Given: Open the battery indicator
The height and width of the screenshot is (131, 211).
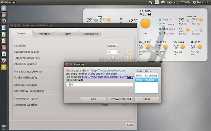Looking at the screenshot, I should coord(169,2).
